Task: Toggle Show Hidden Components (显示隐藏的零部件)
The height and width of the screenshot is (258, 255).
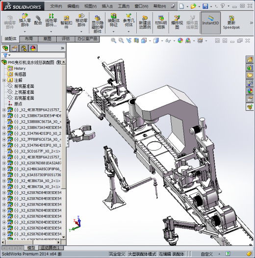Action: click(98, 24)
